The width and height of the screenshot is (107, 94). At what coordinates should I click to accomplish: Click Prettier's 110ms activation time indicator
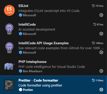click(98, 81)
